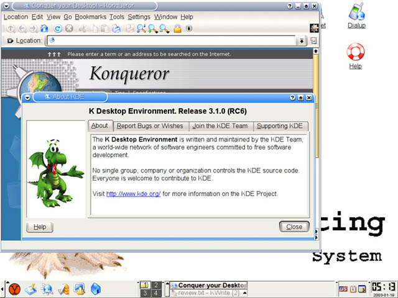Open the Settings menu
Image resolution: width=398 pixels, height=298 pixels.
[x=139, y=17]
